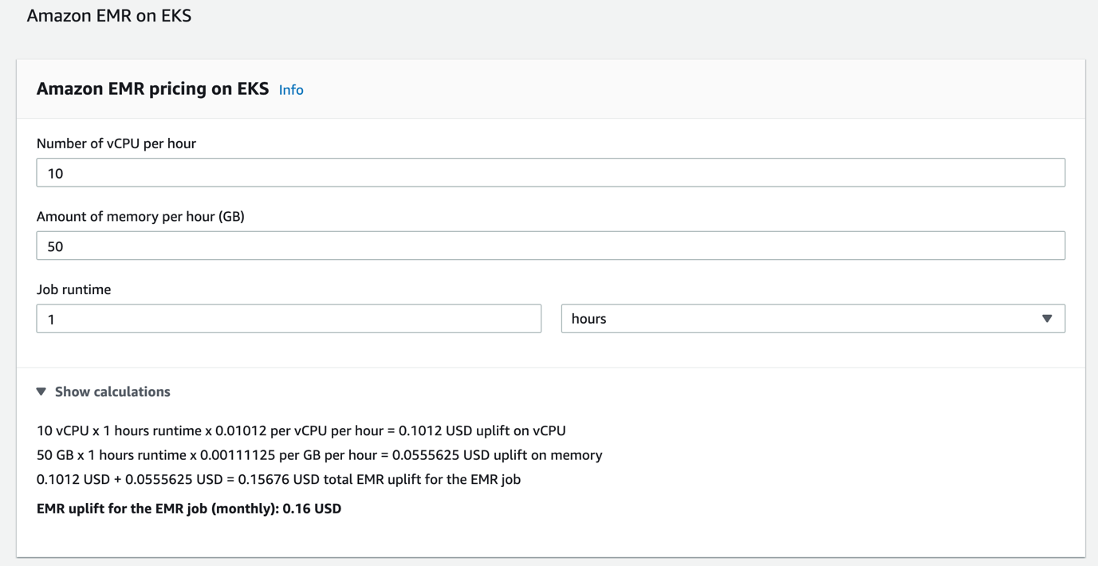Select the 'Amount of memory per hour (GB)' label
This screenshot has width=1098, height=566.
140,217
